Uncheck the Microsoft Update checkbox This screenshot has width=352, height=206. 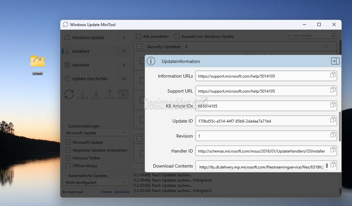[x=68, y=142]
